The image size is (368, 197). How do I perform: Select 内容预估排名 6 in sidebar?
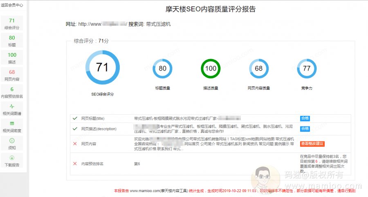12,92
